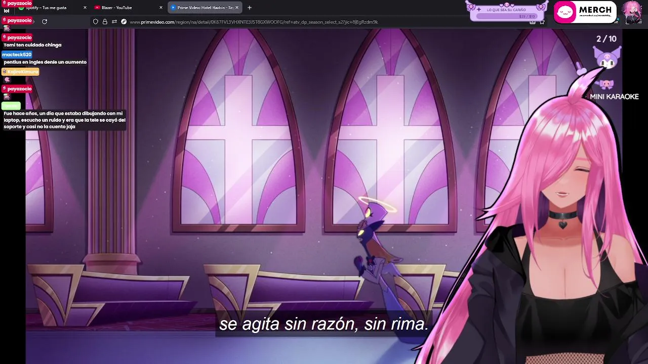This screenshot has height=364, width=648.
Task: Reload the Prime Video page
Action: [45, 21]
